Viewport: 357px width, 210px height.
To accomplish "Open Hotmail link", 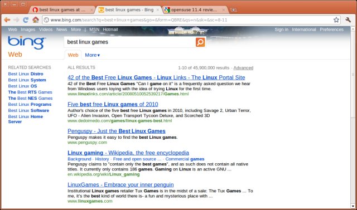I will point(110,30).
